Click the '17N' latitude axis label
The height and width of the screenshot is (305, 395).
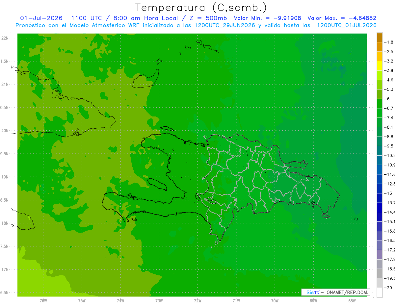[5, 270]
